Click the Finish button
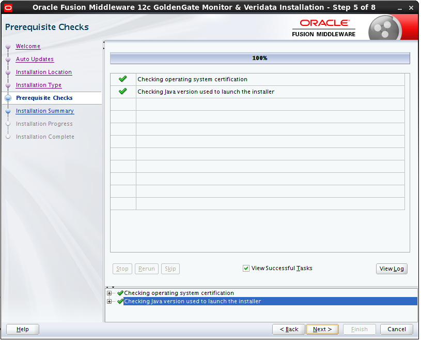This screenshot has width=421, height=341. click(359, 330)
